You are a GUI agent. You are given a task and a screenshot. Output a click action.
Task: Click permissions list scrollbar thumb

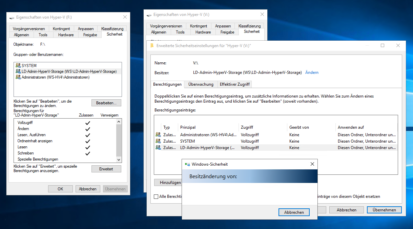click(x=119, y=140)
